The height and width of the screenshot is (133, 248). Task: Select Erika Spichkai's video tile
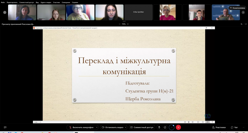(138, 12)
